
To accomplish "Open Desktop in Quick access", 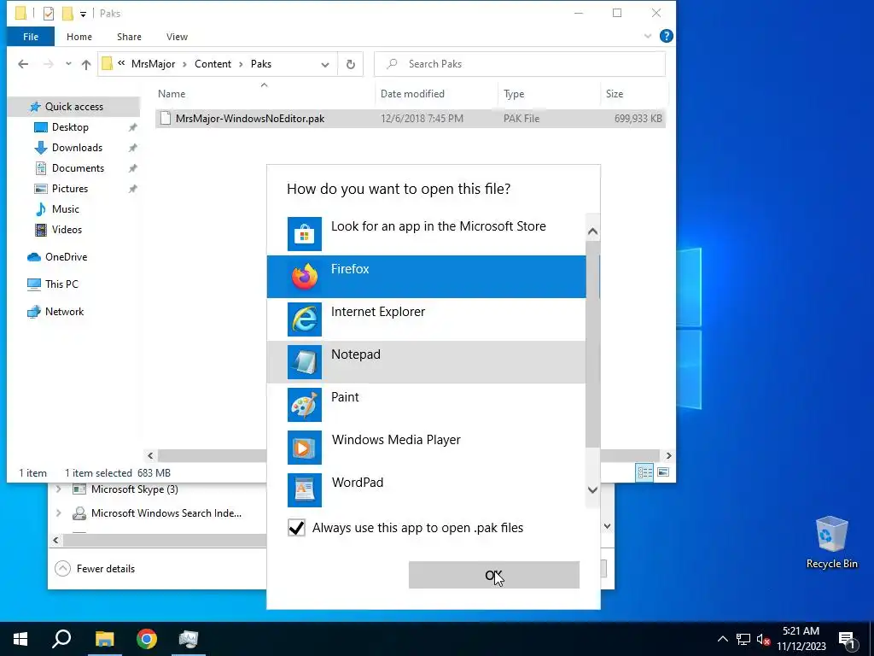I will pyautogui.click(x=70, y=127).
